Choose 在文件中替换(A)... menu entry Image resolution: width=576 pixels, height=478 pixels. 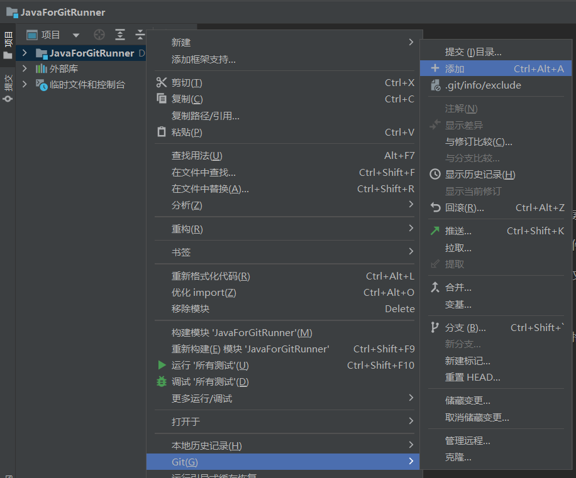[x=283, y=188]
